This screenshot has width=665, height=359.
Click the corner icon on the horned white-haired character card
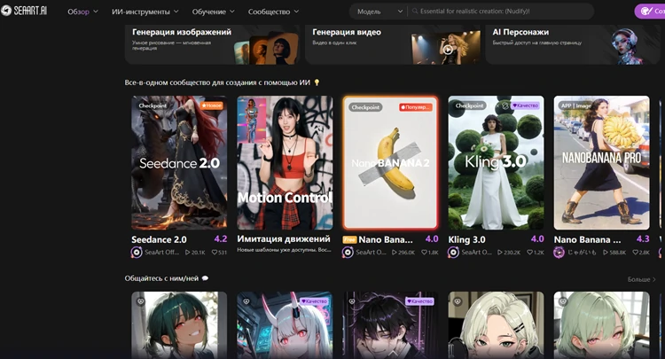[x=246, y=301]
